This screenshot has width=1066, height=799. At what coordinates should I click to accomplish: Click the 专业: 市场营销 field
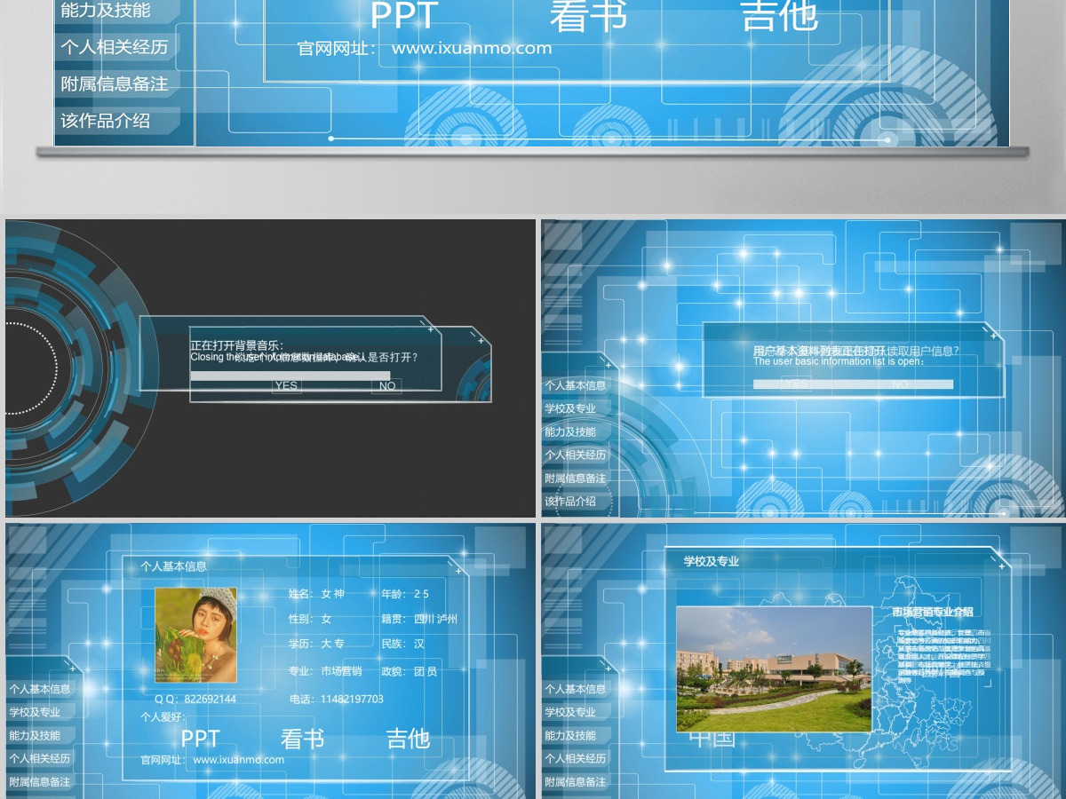click(x=325, y=671)
